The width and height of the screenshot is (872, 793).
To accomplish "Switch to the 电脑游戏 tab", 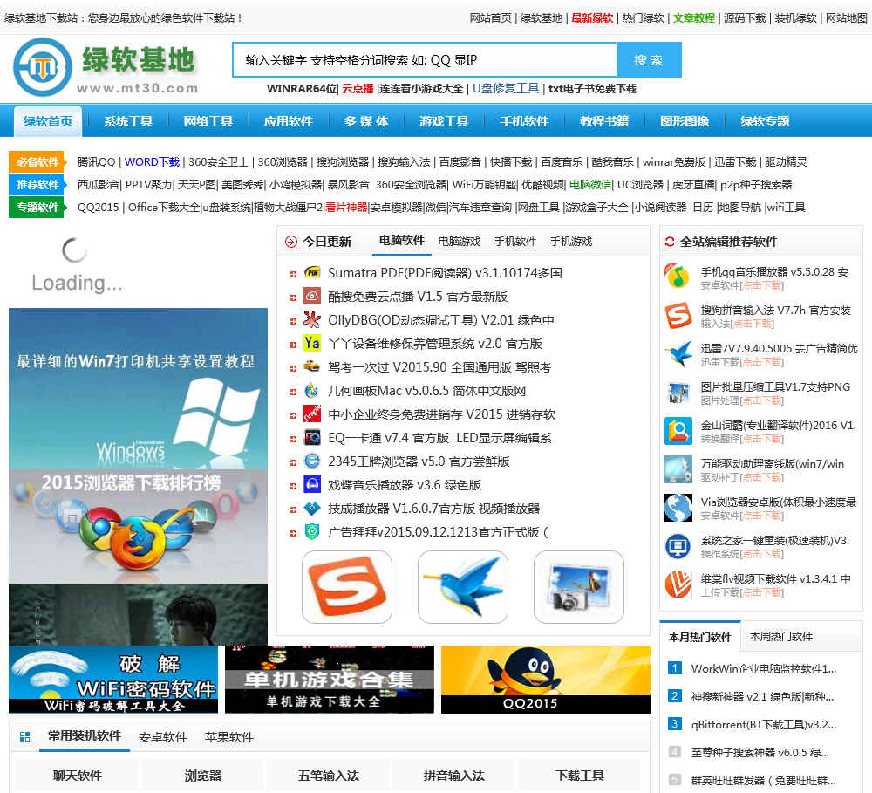I will coord(460,241).
